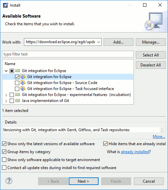168x190 pixels.
Task: Close the Install window
Action: [x=160, y=5]
